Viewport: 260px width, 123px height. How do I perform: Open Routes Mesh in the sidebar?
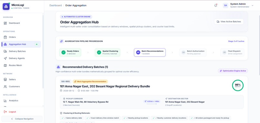pyautogui.click(x=21, y=66)
